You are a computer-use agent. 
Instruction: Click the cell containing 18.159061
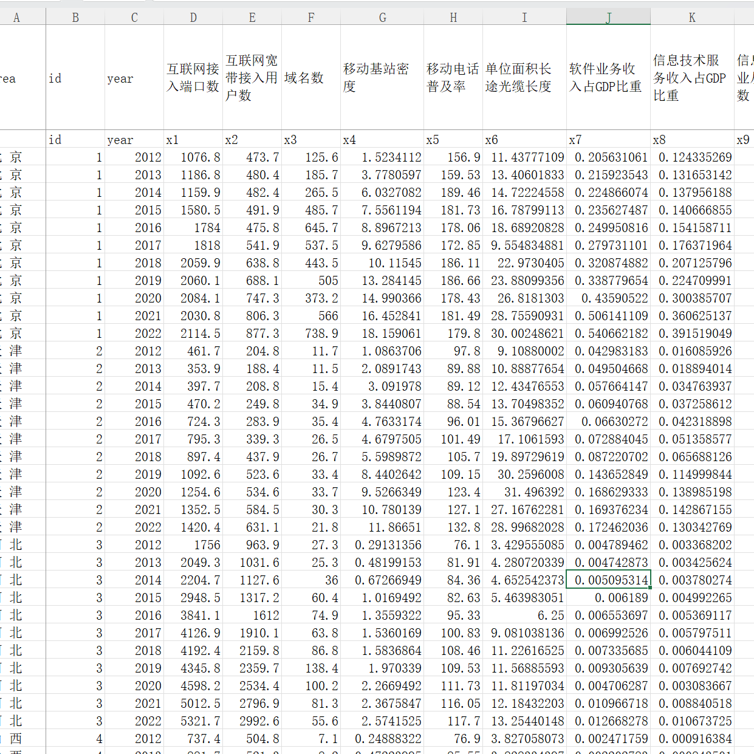(382, 333)
